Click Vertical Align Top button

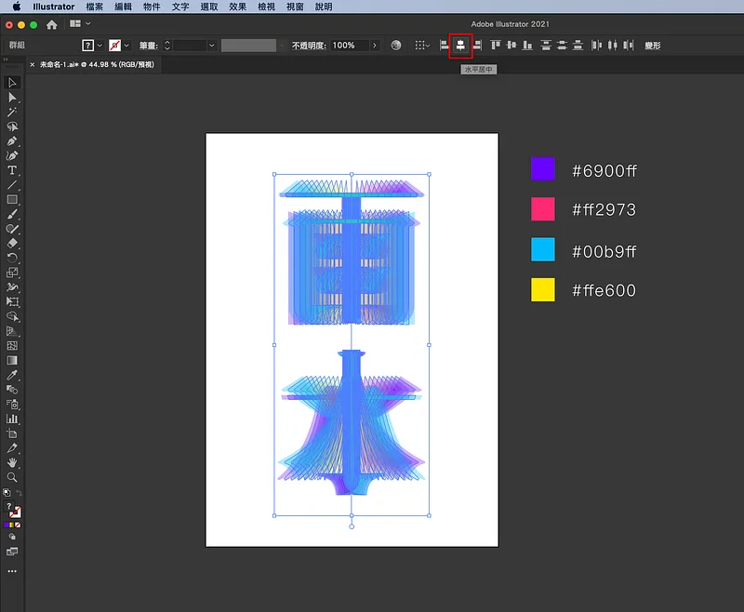(496, 45)
